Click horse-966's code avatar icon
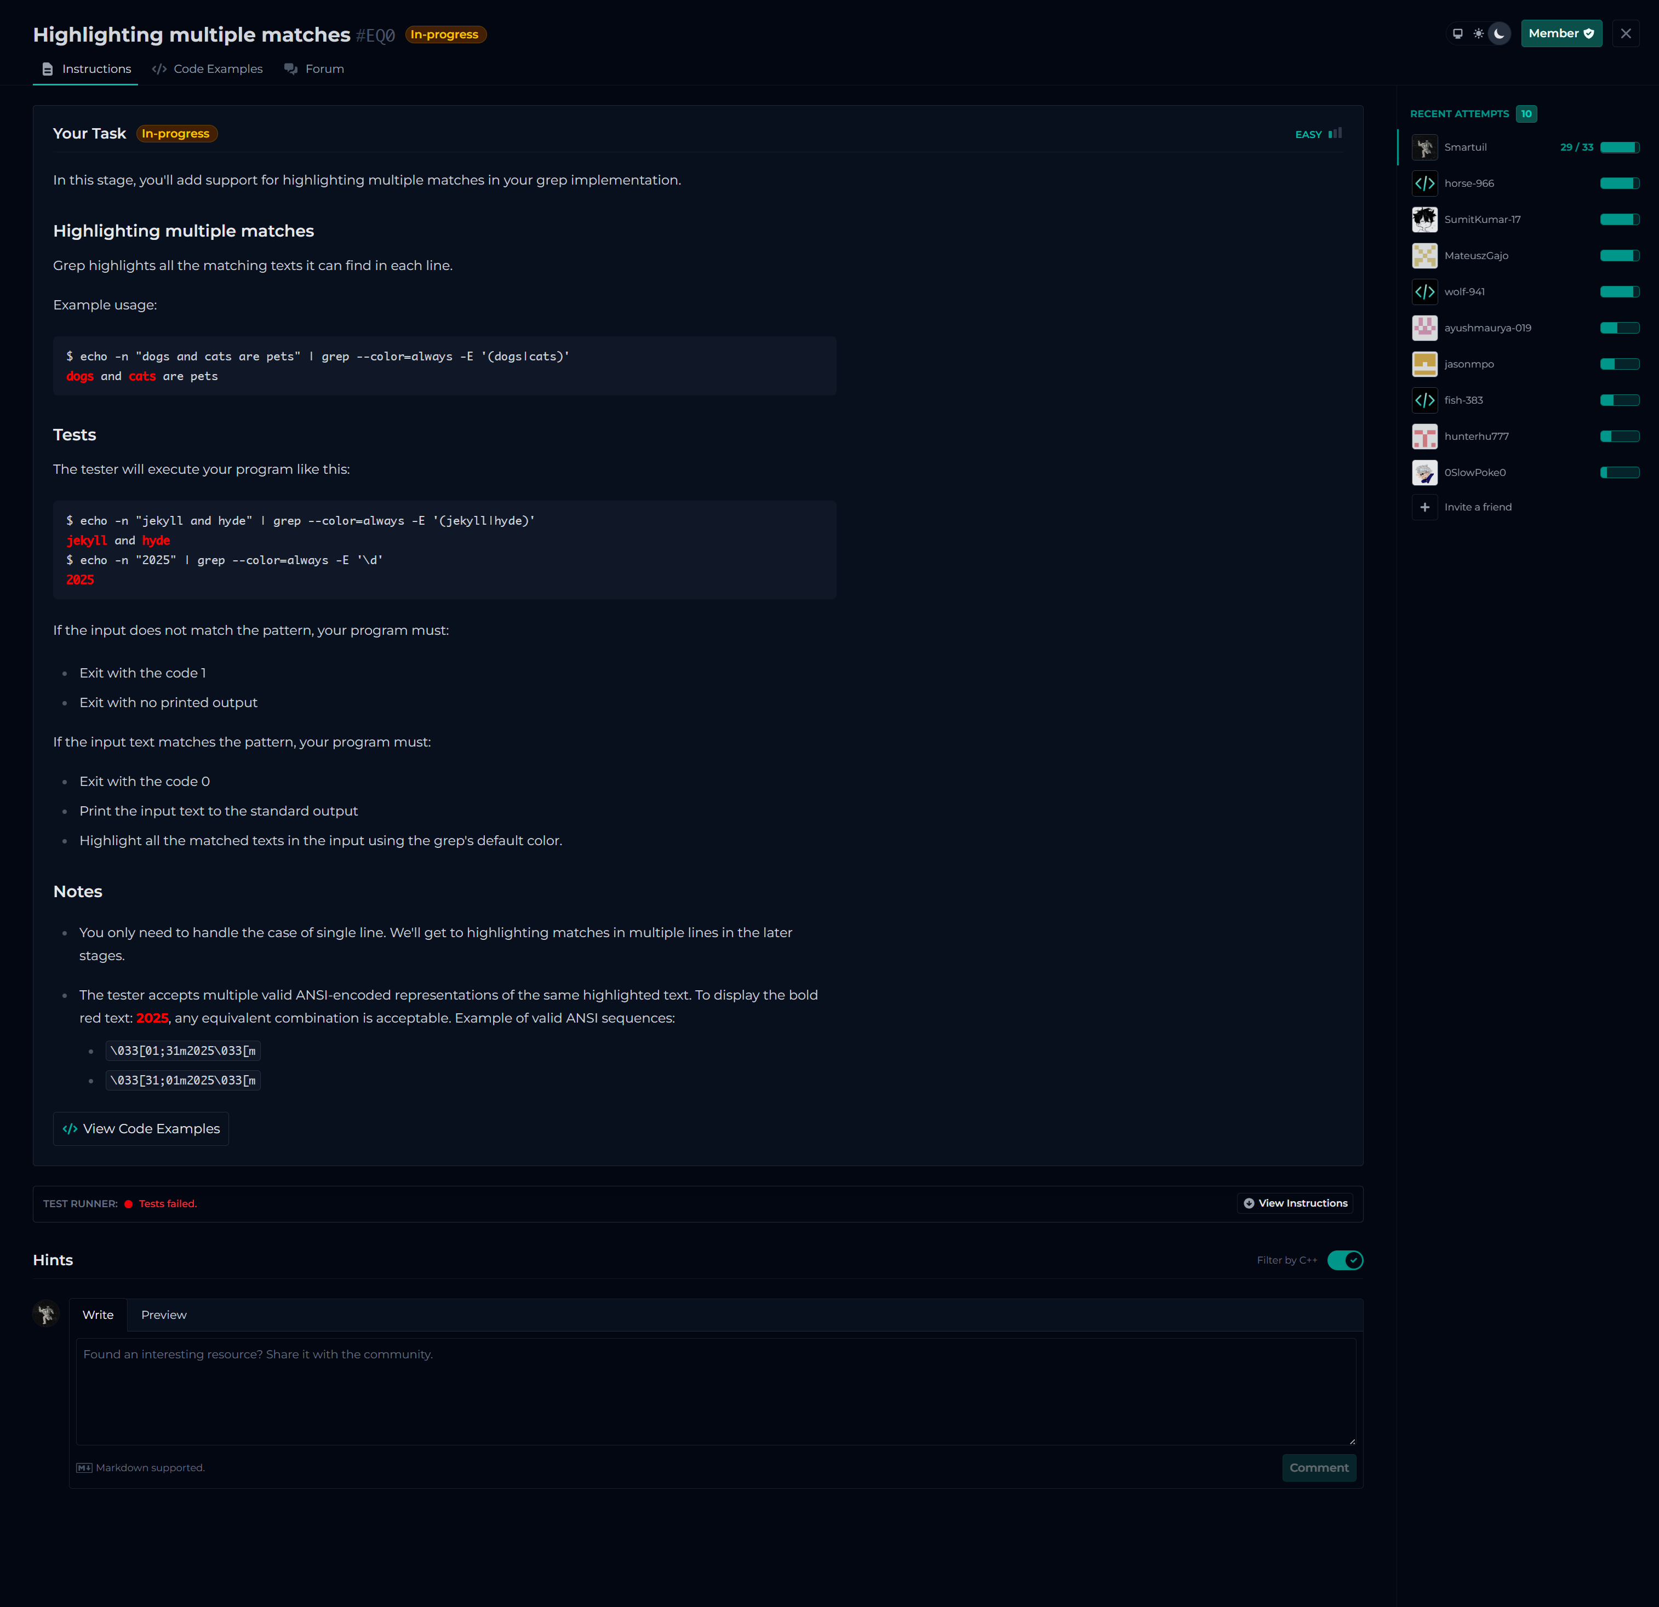Image resolution: width=1659 pixels, height=1607 pixels. click(1425, 183)
